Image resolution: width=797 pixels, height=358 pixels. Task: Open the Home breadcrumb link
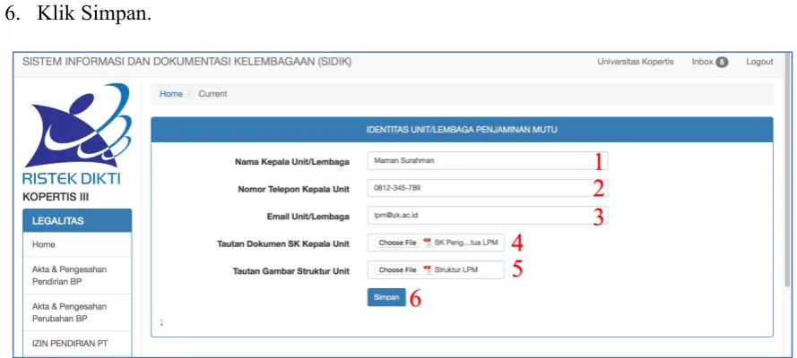170,94
